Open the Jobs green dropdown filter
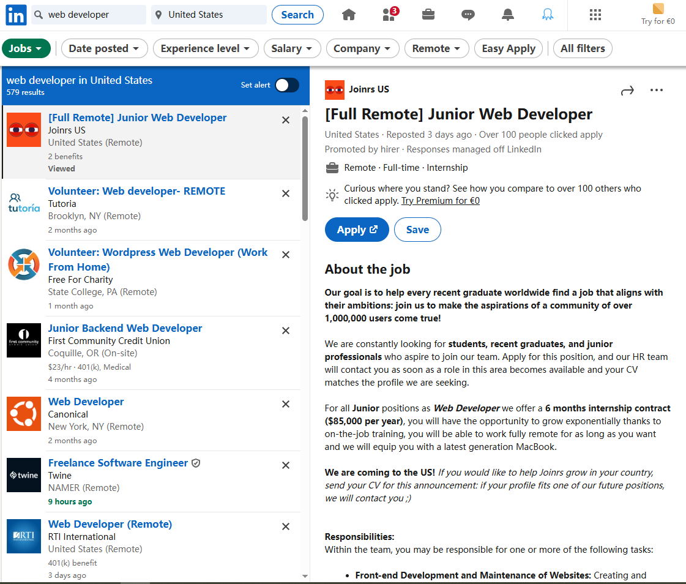686x584 pixels. click(x=26, y=48)
